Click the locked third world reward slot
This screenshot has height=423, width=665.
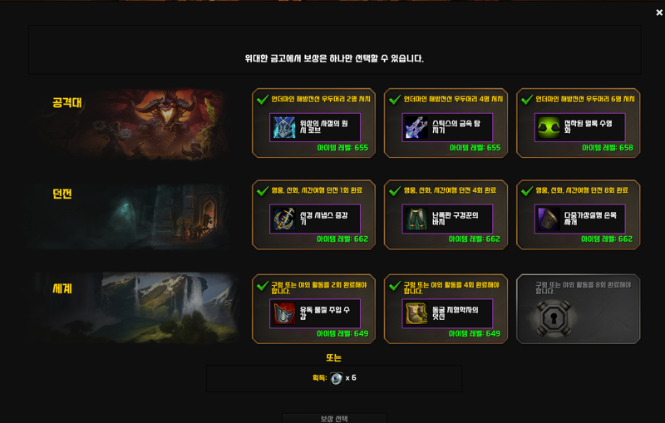(x=578, y=309)
